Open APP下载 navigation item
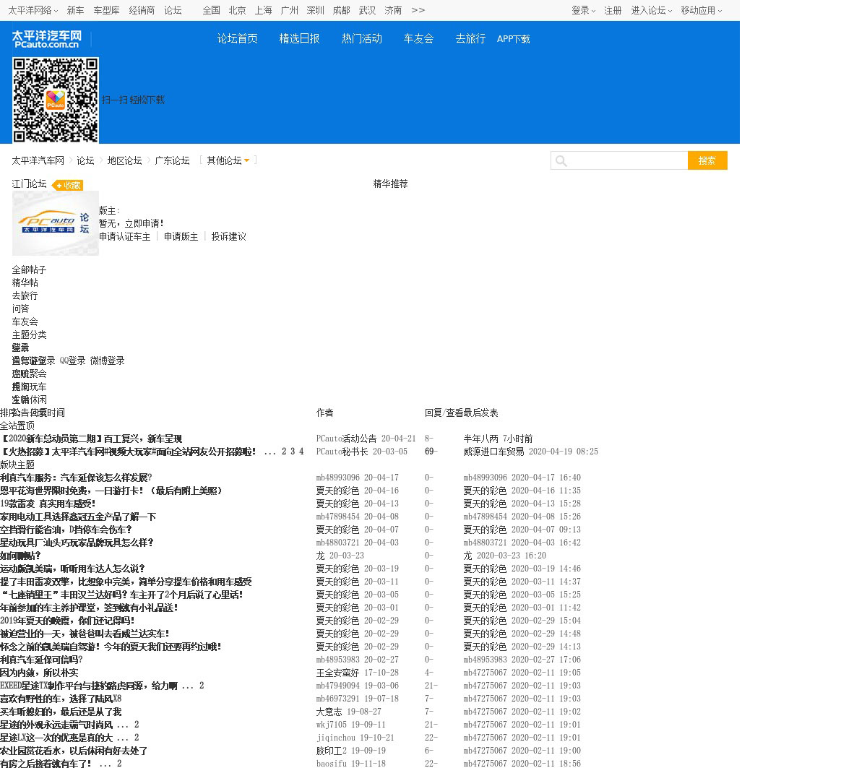The height and width of the screenshot is (768, 867). 514,39
